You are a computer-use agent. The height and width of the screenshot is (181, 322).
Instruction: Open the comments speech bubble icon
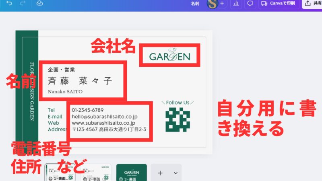coord(250,4)
